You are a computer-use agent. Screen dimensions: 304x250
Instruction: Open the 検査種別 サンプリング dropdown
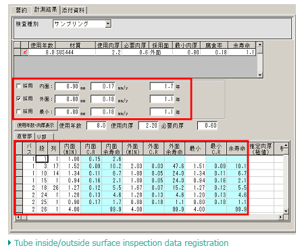tap(108, 24)
